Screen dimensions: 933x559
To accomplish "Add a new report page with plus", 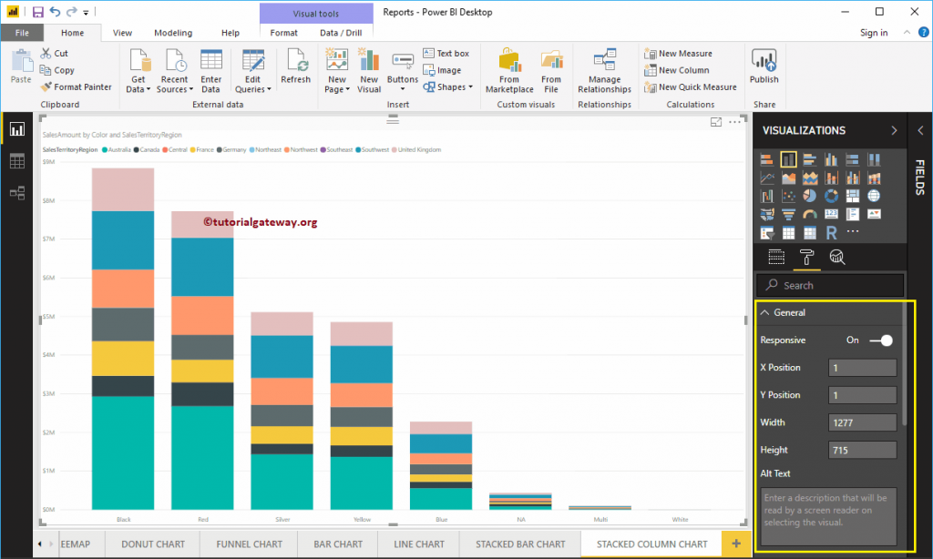I will tap(735, 544).
